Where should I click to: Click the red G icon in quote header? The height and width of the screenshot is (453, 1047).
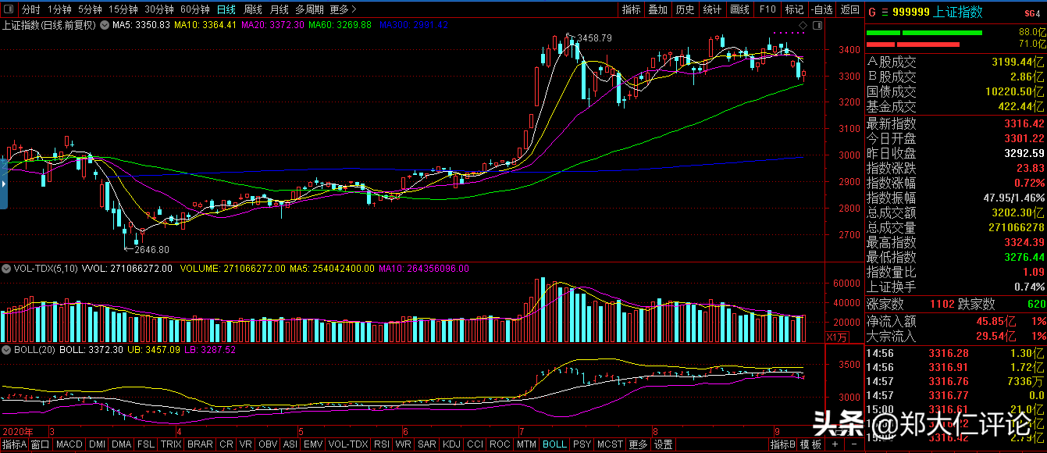tap(872, 12)
